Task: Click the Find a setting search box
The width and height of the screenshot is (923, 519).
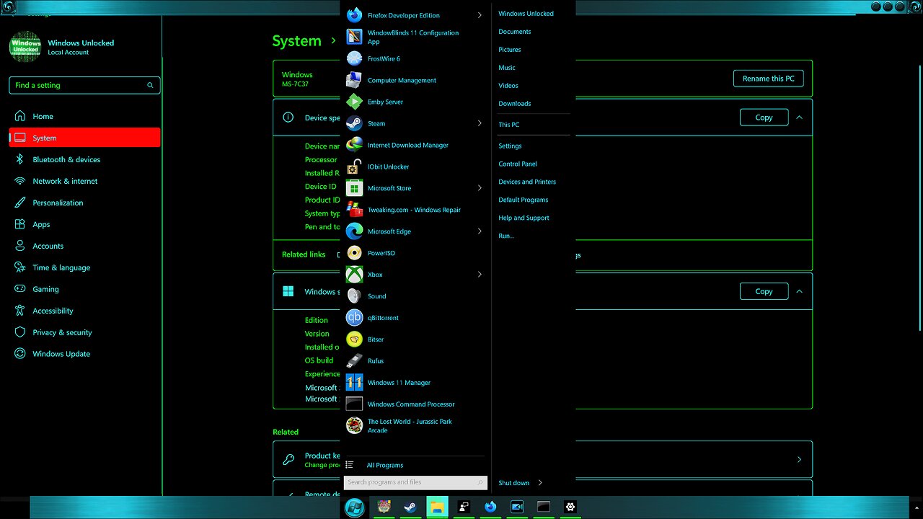Action: point(85,85)
